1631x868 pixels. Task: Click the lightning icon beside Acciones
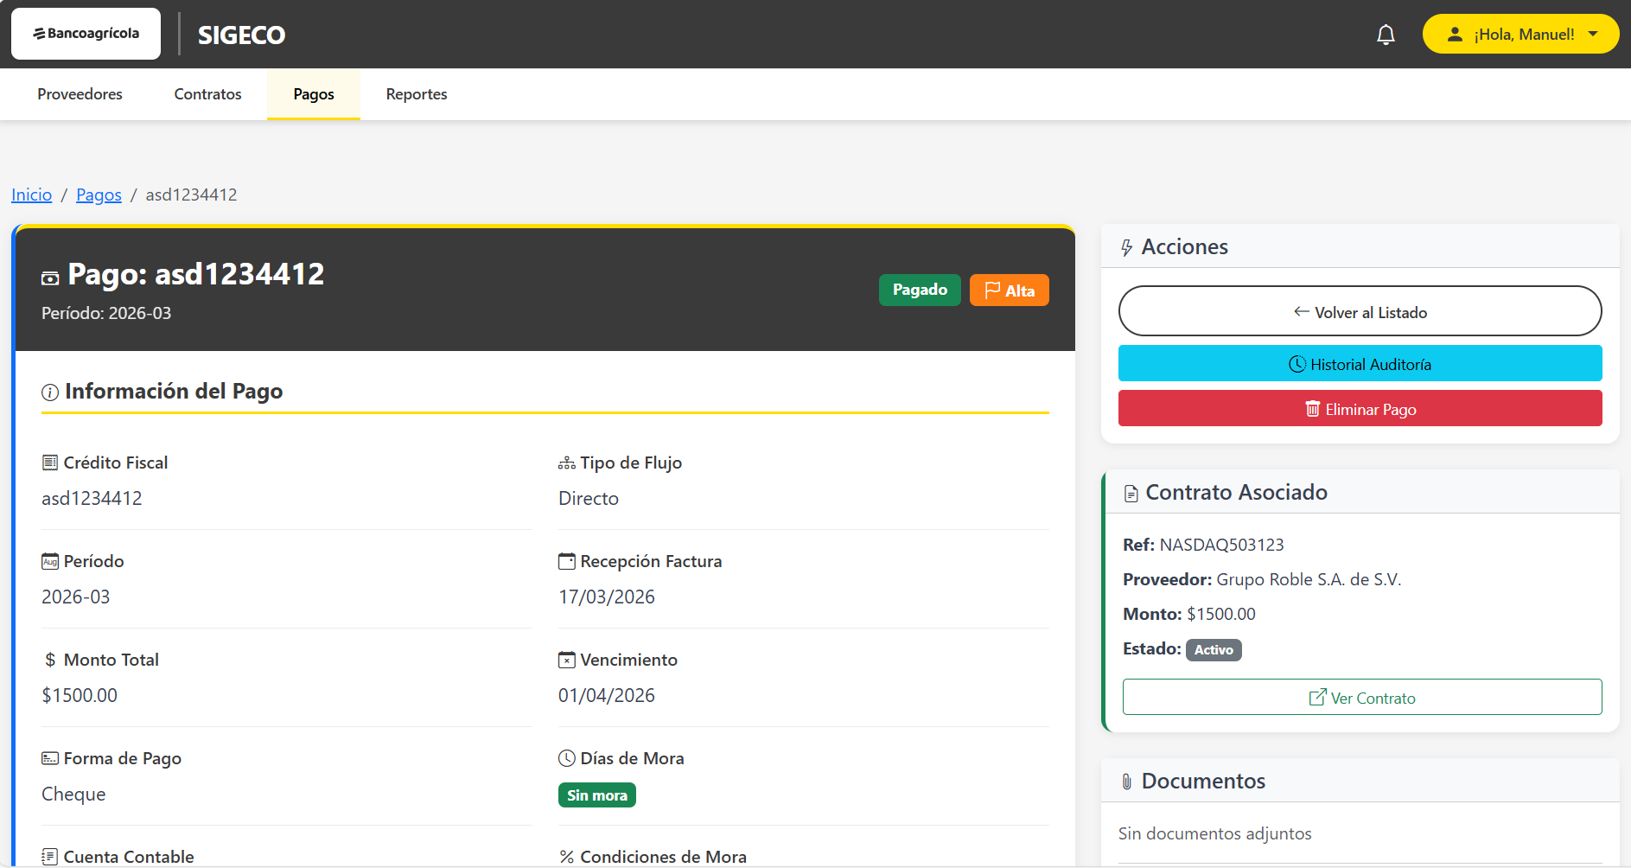[1127, 248]
